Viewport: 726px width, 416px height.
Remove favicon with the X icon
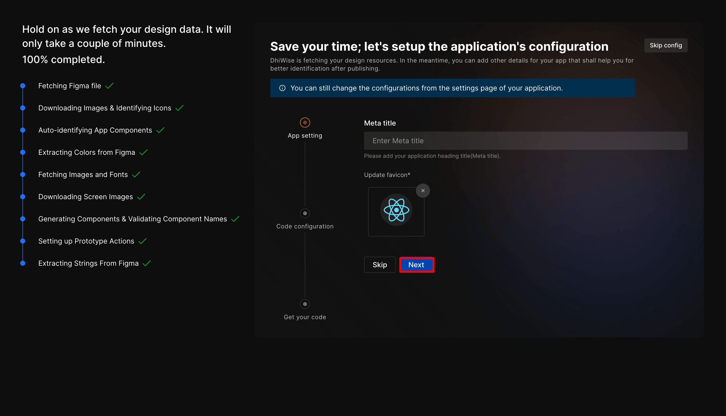(423, 191)
